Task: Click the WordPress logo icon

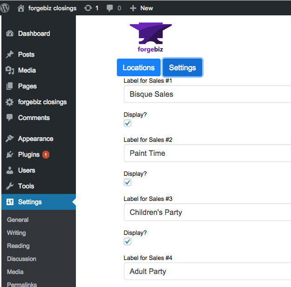Action: click(5, 8)
